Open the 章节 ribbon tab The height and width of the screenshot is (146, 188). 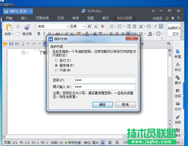coord(106,18)
